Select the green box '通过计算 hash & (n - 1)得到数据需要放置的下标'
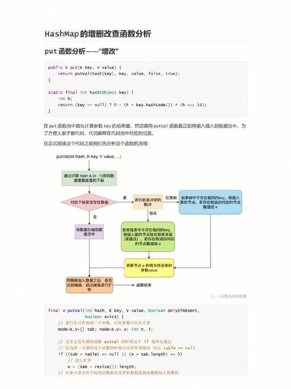Screen dimensions: 291x389 [x=89, y=178]
